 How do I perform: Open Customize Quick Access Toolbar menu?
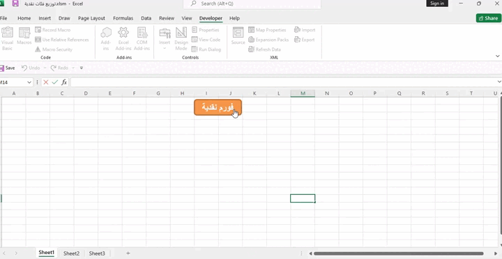click(82, 68)
